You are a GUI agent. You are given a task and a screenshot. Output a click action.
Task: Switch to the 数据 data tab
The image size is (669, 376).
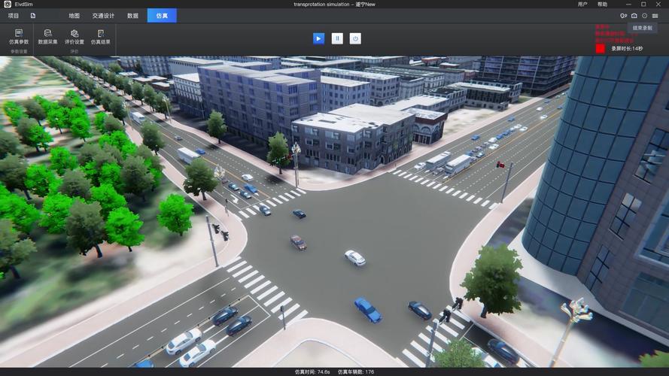(132, 16)
